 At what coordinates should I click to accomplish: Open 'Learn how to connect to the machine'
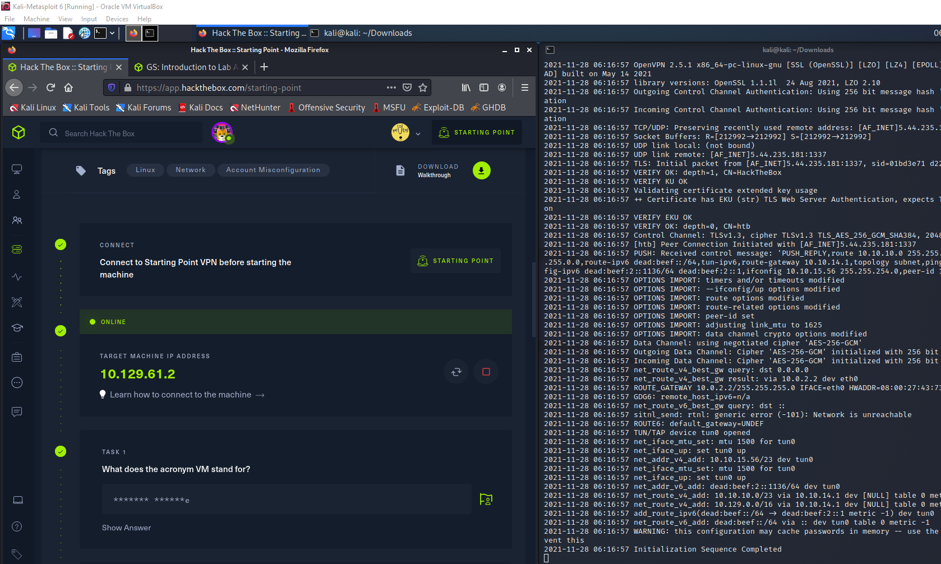tap(182, 395)
